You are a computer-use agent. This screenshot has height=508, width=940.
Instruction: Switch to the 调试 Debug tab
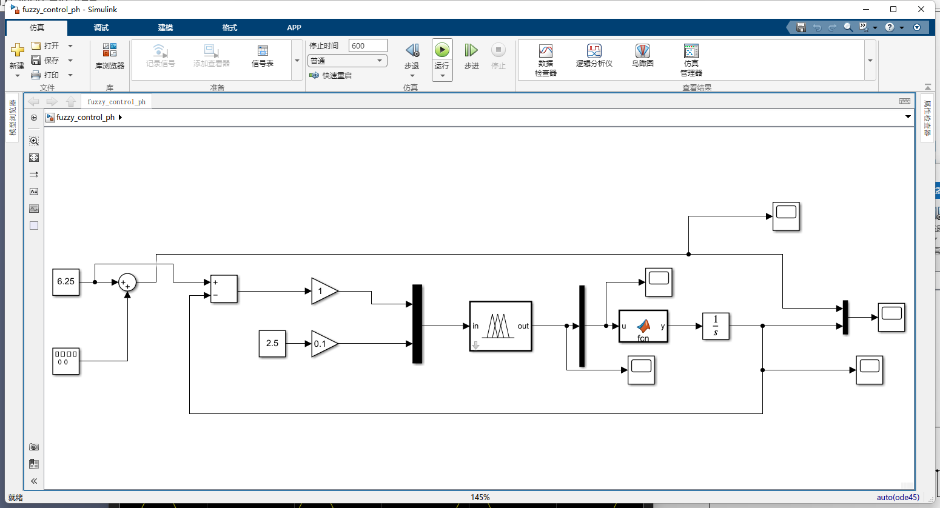click(101, 27)
